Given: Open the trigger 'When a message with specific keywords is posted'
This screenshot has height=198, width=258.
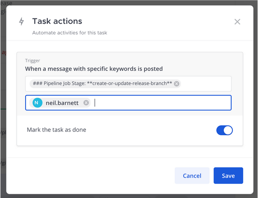Looking at the screenshot, I should click(x=94, y=69).
